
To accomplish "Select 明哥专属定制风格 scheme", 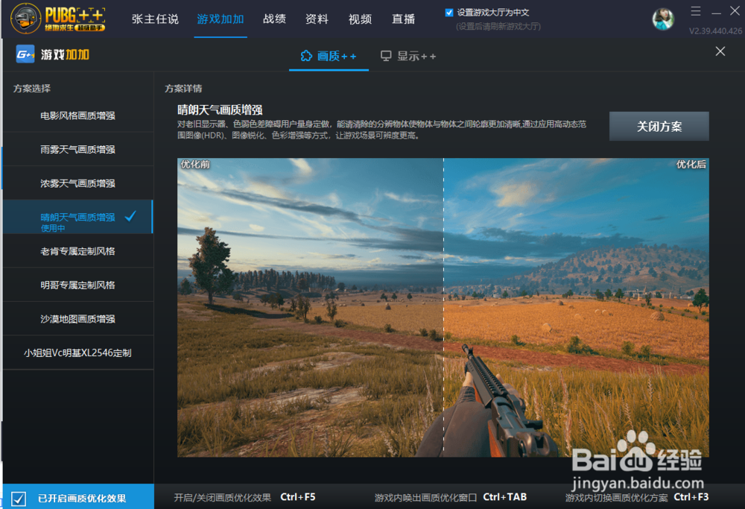I will click(78, 285).
